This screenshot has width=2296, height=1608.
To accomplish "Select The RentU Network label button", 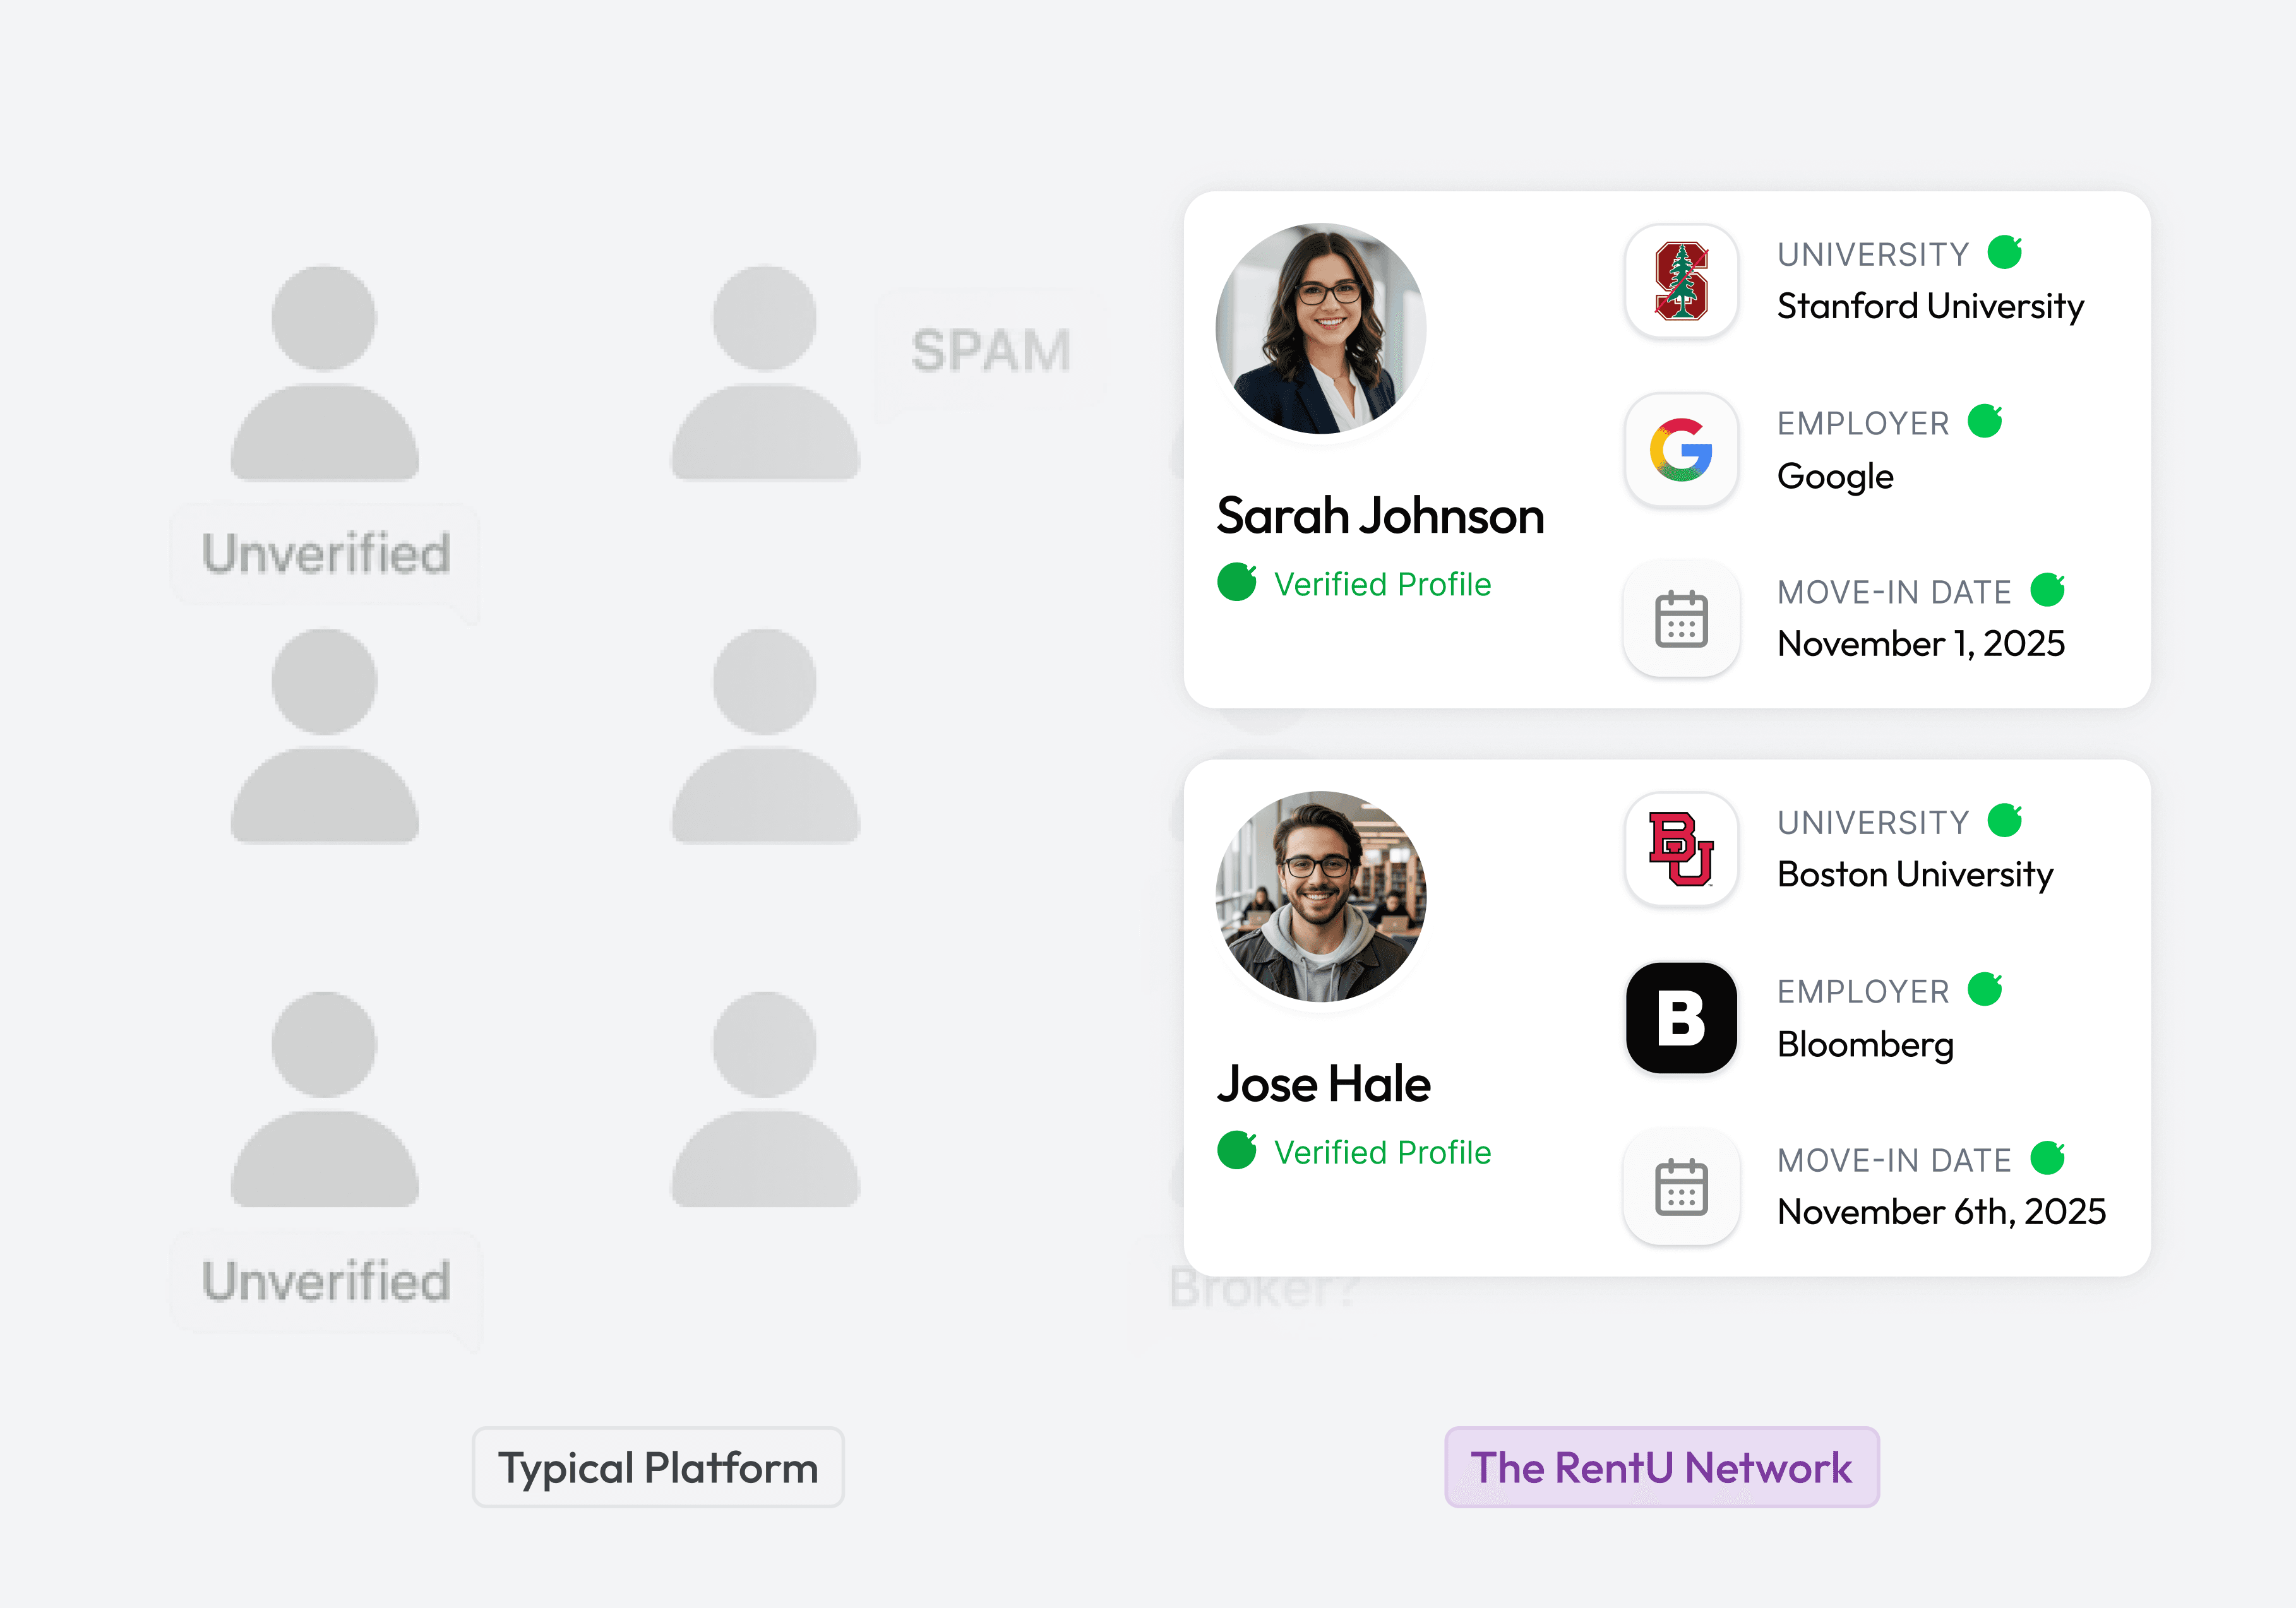I will pos(1661,1467).
